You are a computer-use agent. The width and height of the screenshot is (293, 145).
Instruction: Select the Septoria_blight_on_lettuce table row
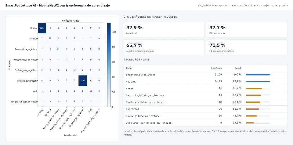pos(205,95)
